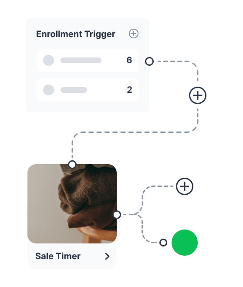
Task: Open the Sale Timer clothing thumbnail
Action: point(72,204)
